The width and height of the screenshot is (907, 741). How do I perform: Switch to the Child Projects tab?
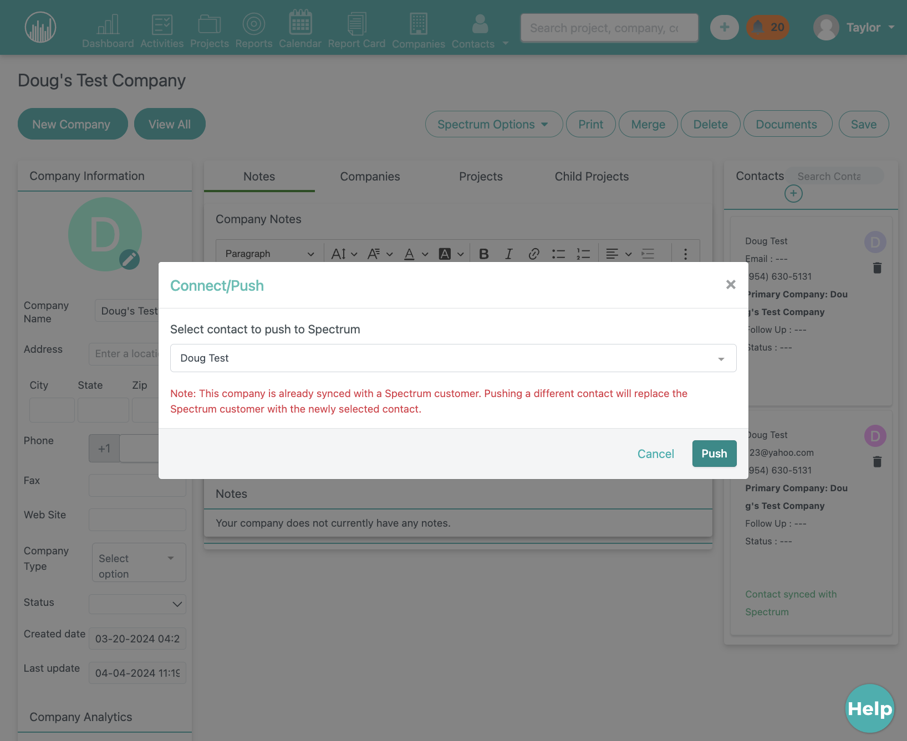click(x=592, y=177)
